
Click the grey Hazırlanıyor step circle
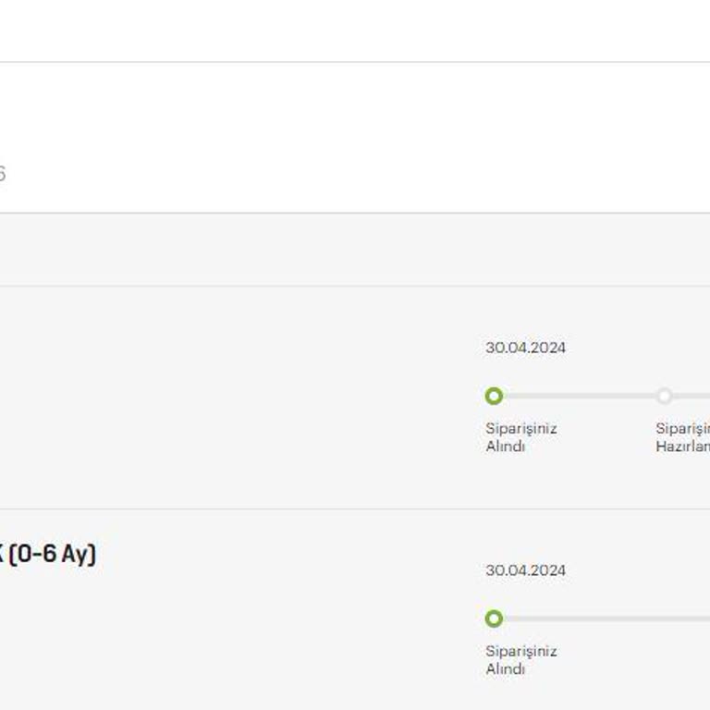664,396
